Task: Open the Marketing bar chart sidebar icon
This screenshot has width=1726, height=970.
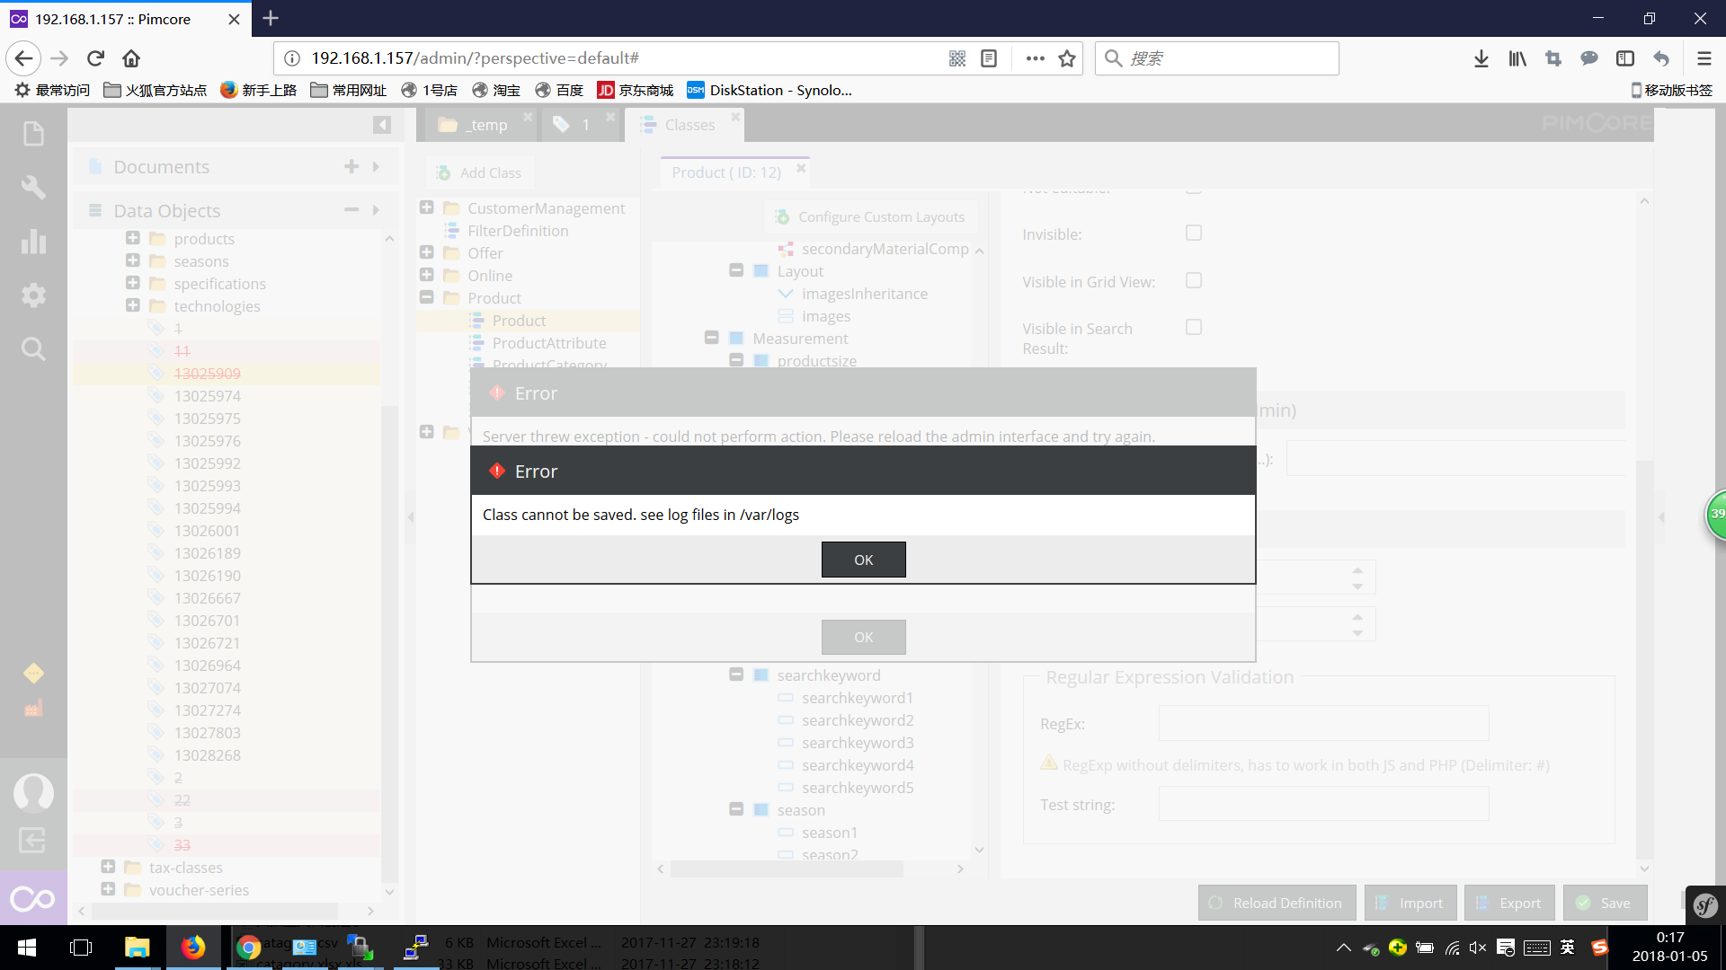Action: pos(33,241)
